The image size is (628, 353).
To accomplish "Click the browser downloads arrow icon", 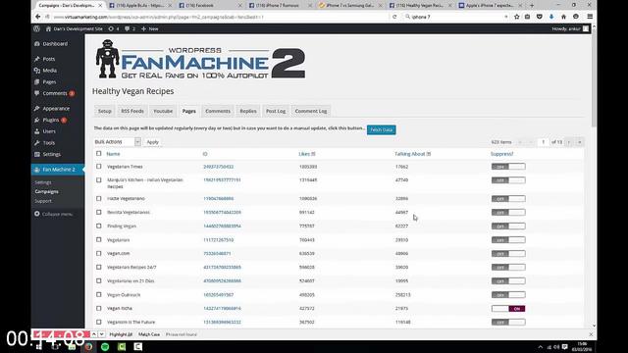I will pos(551,17).
